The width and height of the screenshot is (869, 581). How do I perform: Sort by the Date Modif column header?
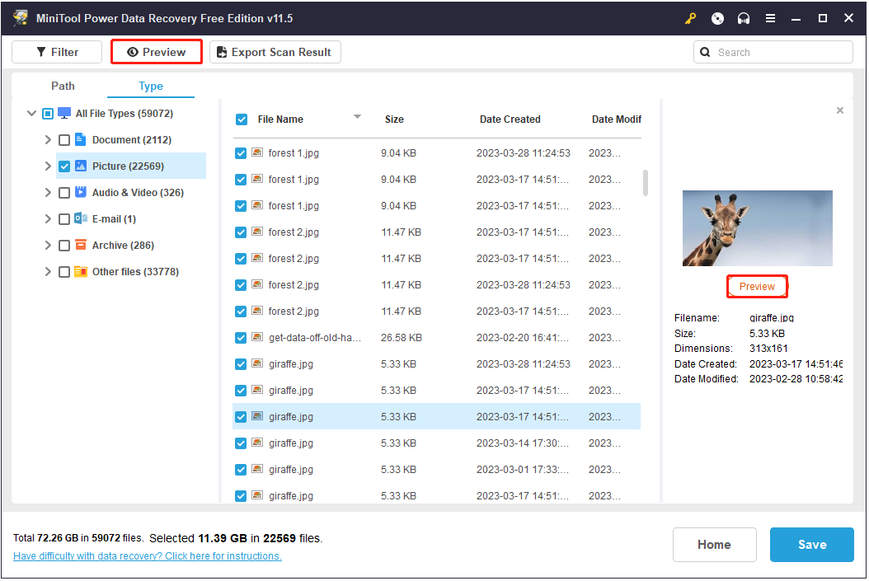coord(616,119)
